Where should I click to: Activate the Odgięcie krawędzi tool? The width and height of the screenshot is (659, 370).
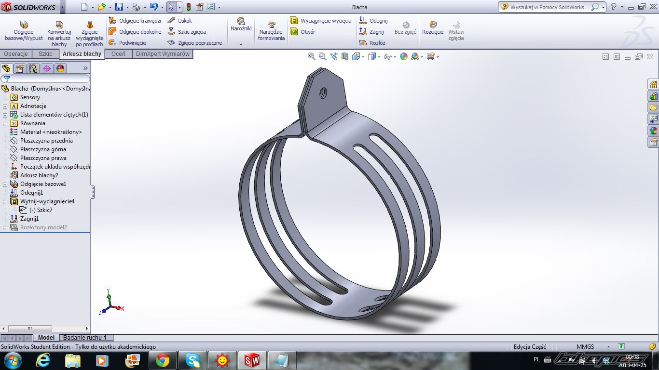coord(135,21)
